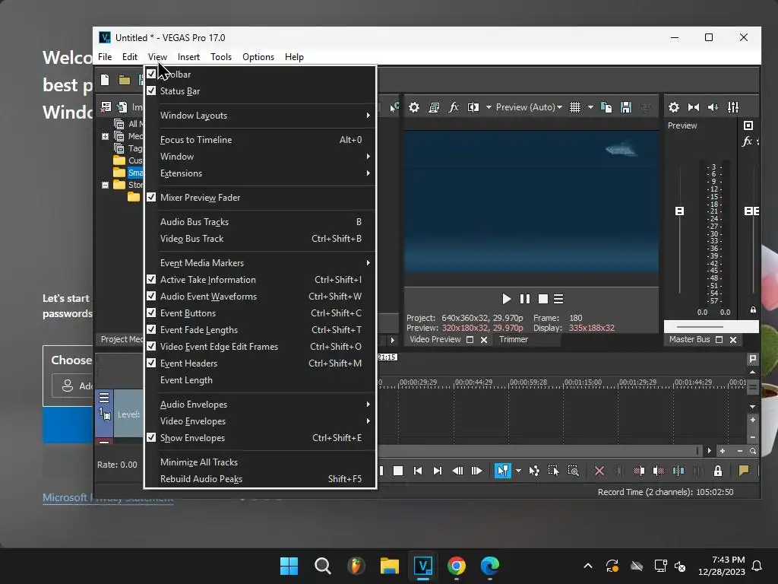Click Rebuild Audio Peaks entry

point(260,479)
